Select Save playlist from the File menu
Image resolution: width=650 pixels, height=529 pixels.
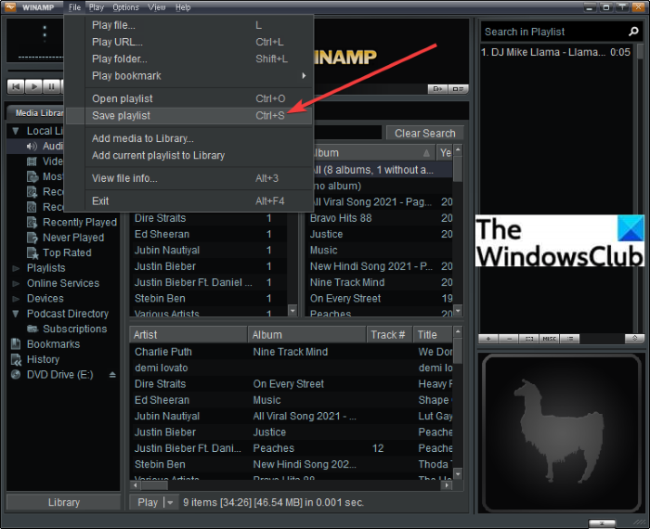click(x=188, y=116)
